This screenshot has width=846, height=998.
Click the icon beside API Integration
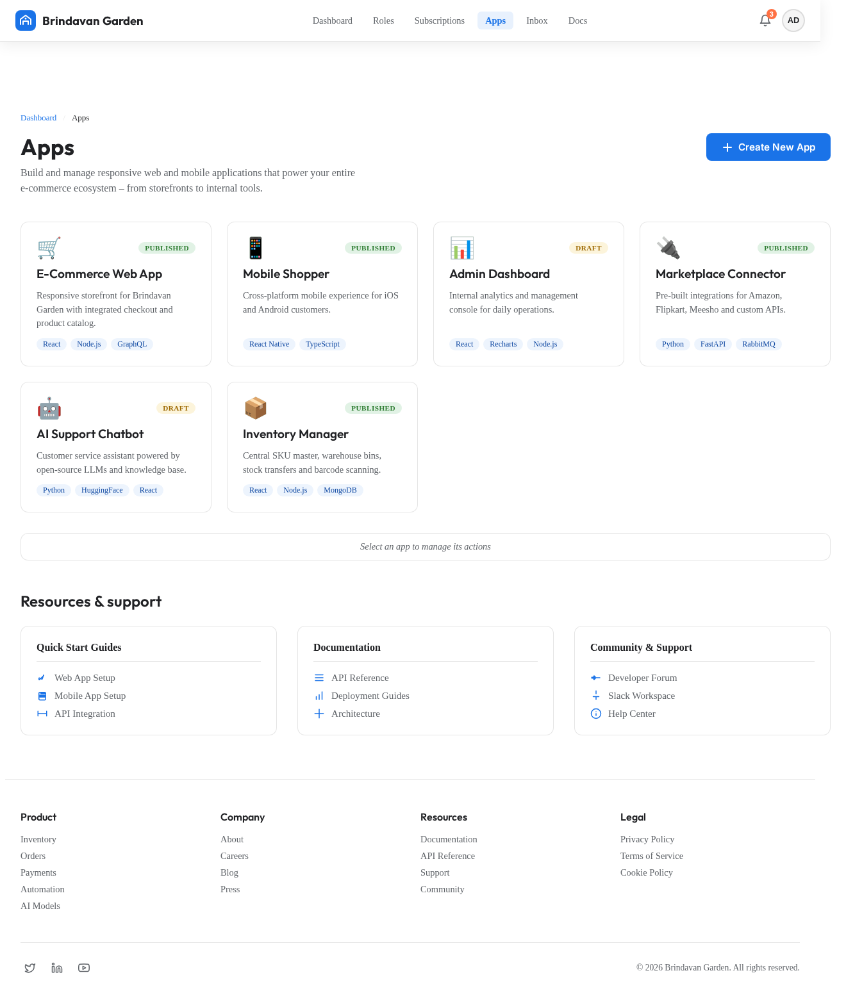click(x=42, y=714)
